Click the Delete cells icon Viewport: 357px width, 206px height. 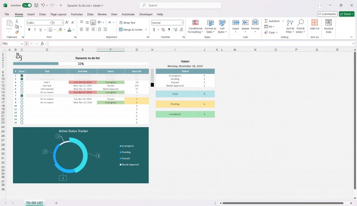(x=245, y=23)
